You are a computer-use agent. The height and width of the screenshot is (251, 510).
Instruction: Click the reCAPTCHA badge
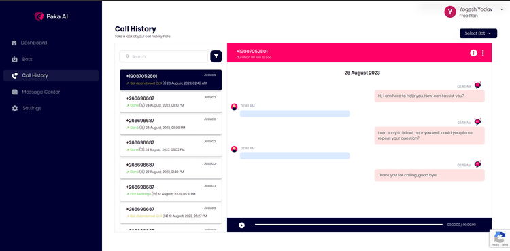click(x=500, y=239)
